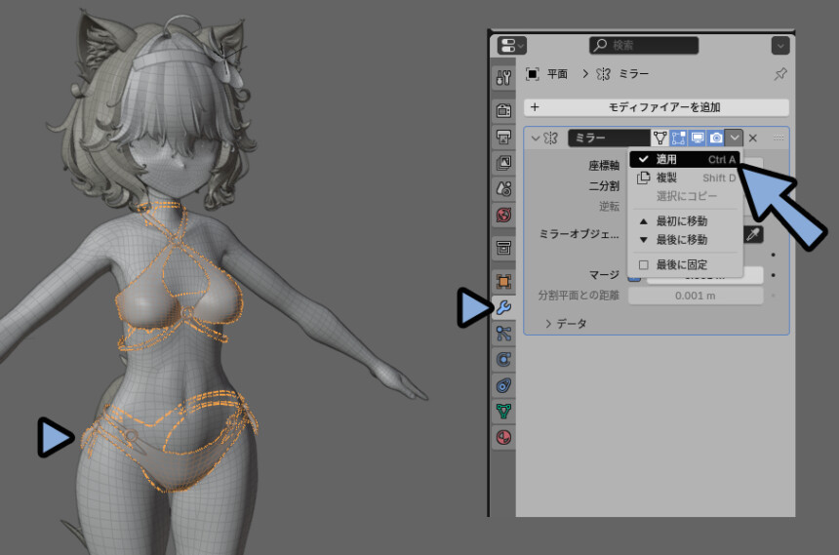The image size is (839, 555).
Task: Click the properties 検索 search field
Action: [644, 46]
